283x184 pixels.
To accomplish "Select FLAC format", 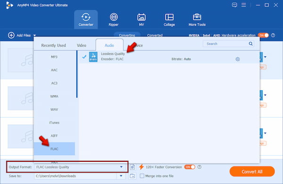I will [x=54, y=149].
